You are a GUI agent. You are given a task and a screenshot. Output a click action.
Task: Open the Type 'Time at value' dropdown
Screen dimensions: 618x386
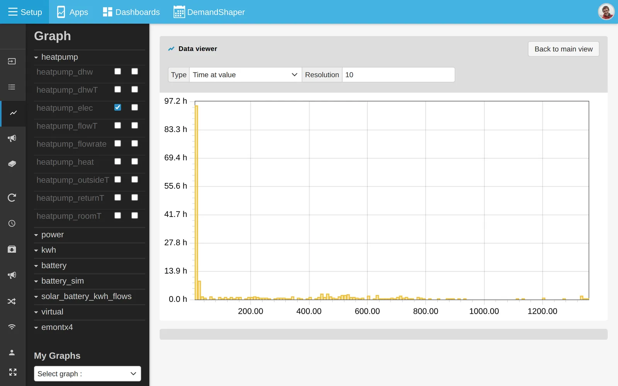[x=245, y=74]
